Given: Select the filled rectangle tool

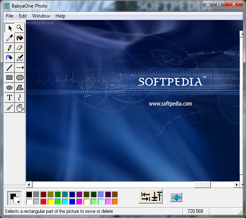Looking at the screenshot, I should pyautogui.click(x=10, y=77).
